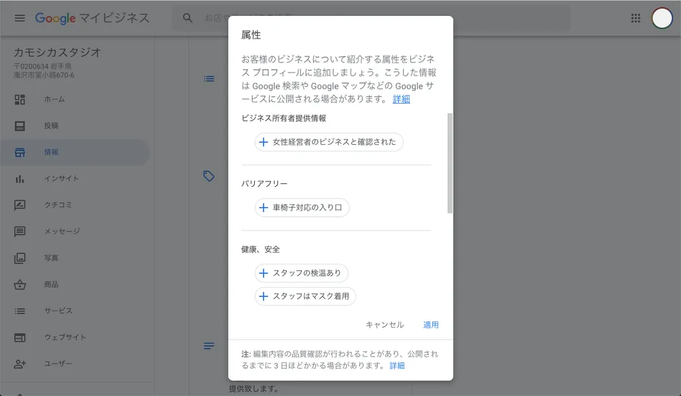Click the 属性 dialog title
Image resolution: width=681 pixels, height=396 pixels.
pyautogui.click(x=251, y=35)
